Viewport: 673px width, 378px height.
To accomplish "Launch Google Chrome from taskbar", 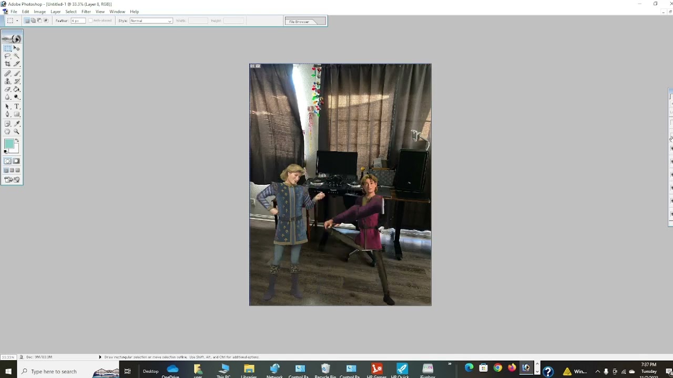I will pos(497,368).
